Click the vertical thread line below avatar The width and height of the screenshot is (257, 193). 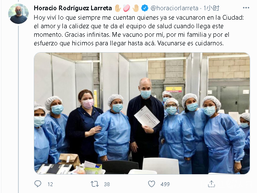pos(18,109)
